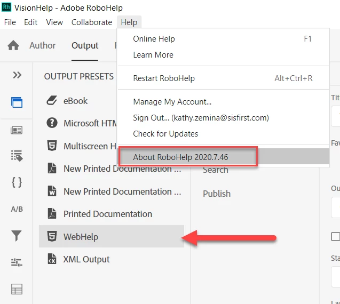Click the eBook preset icon
The height and width of the screenshot is (304, 340).
[x=52, y=101]
